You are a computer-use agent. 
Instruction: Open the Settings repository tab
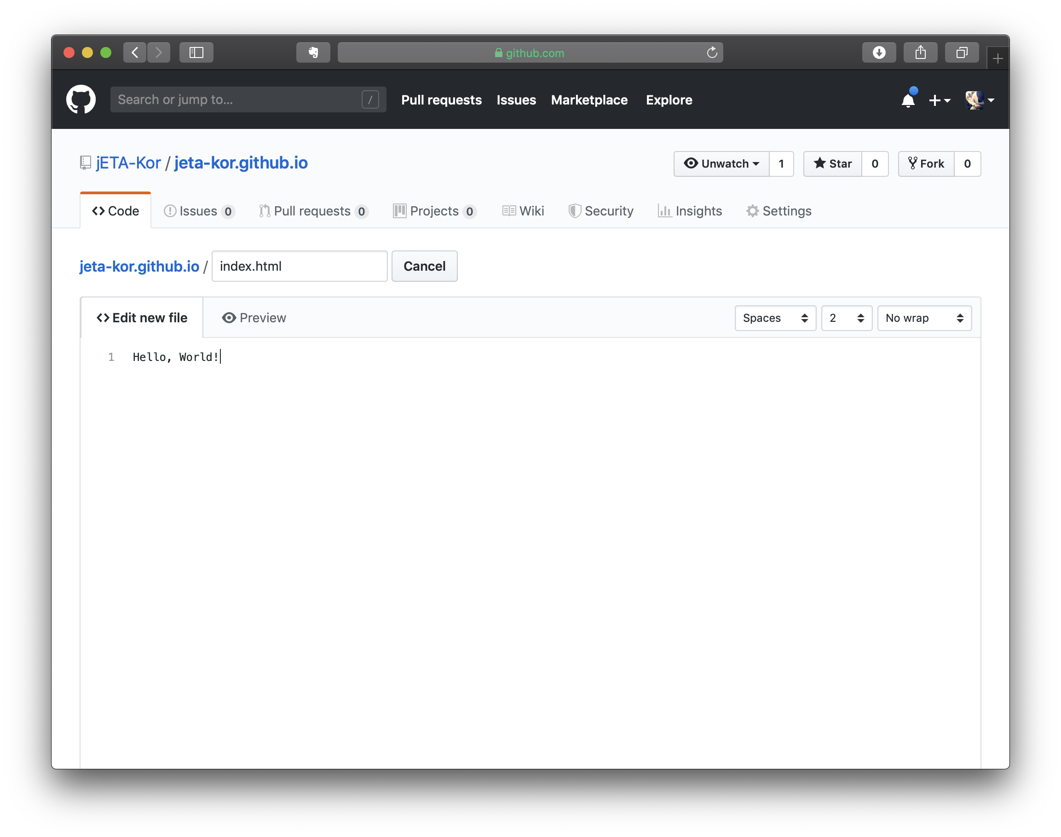tap(778, 211)
